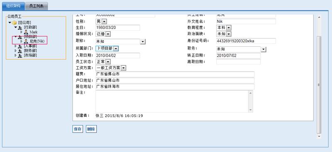This screenshot has width=332, height=152.
Task: Open the 所属部门 department dropdown
Action: point(116,48)
